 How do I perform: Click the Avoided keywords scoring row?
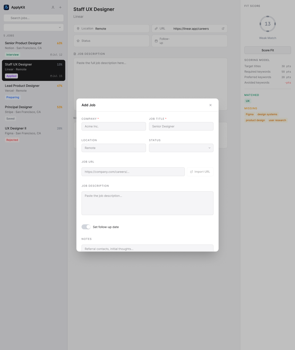pos(268,83)
